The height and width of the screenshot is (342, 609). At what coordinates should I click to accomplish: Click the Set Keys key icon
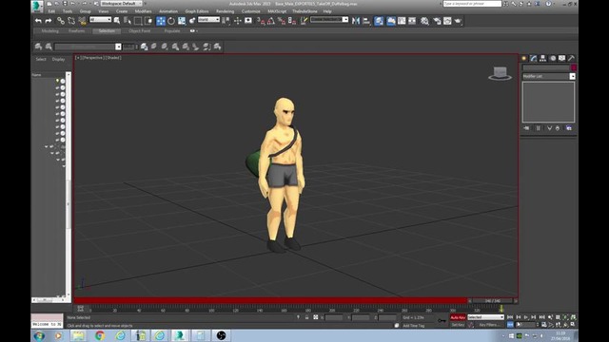(442, 321)
